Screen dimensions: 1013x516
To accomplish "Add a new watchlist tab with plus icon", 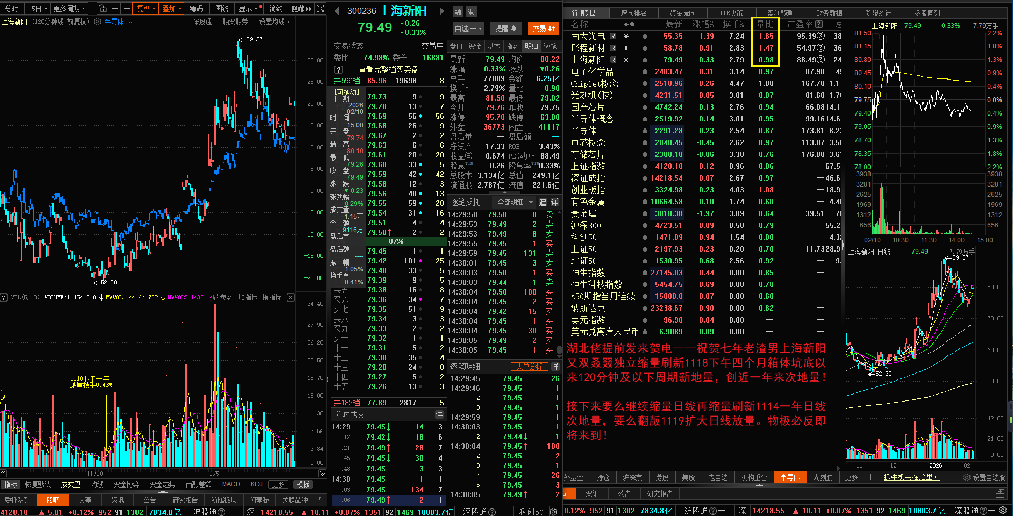I will coord(870,477).
